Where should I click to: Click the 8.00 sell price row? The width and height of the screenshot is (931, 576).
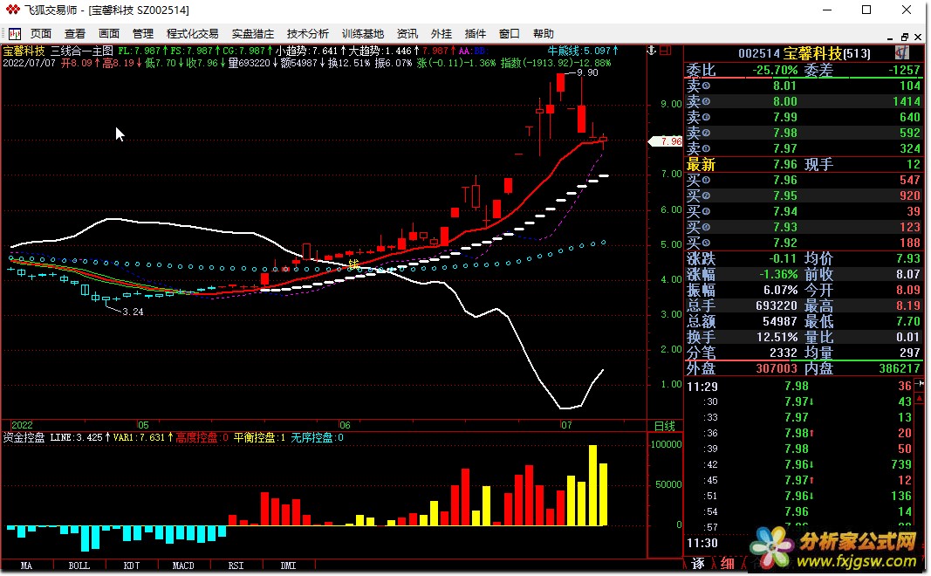[803, 101]
